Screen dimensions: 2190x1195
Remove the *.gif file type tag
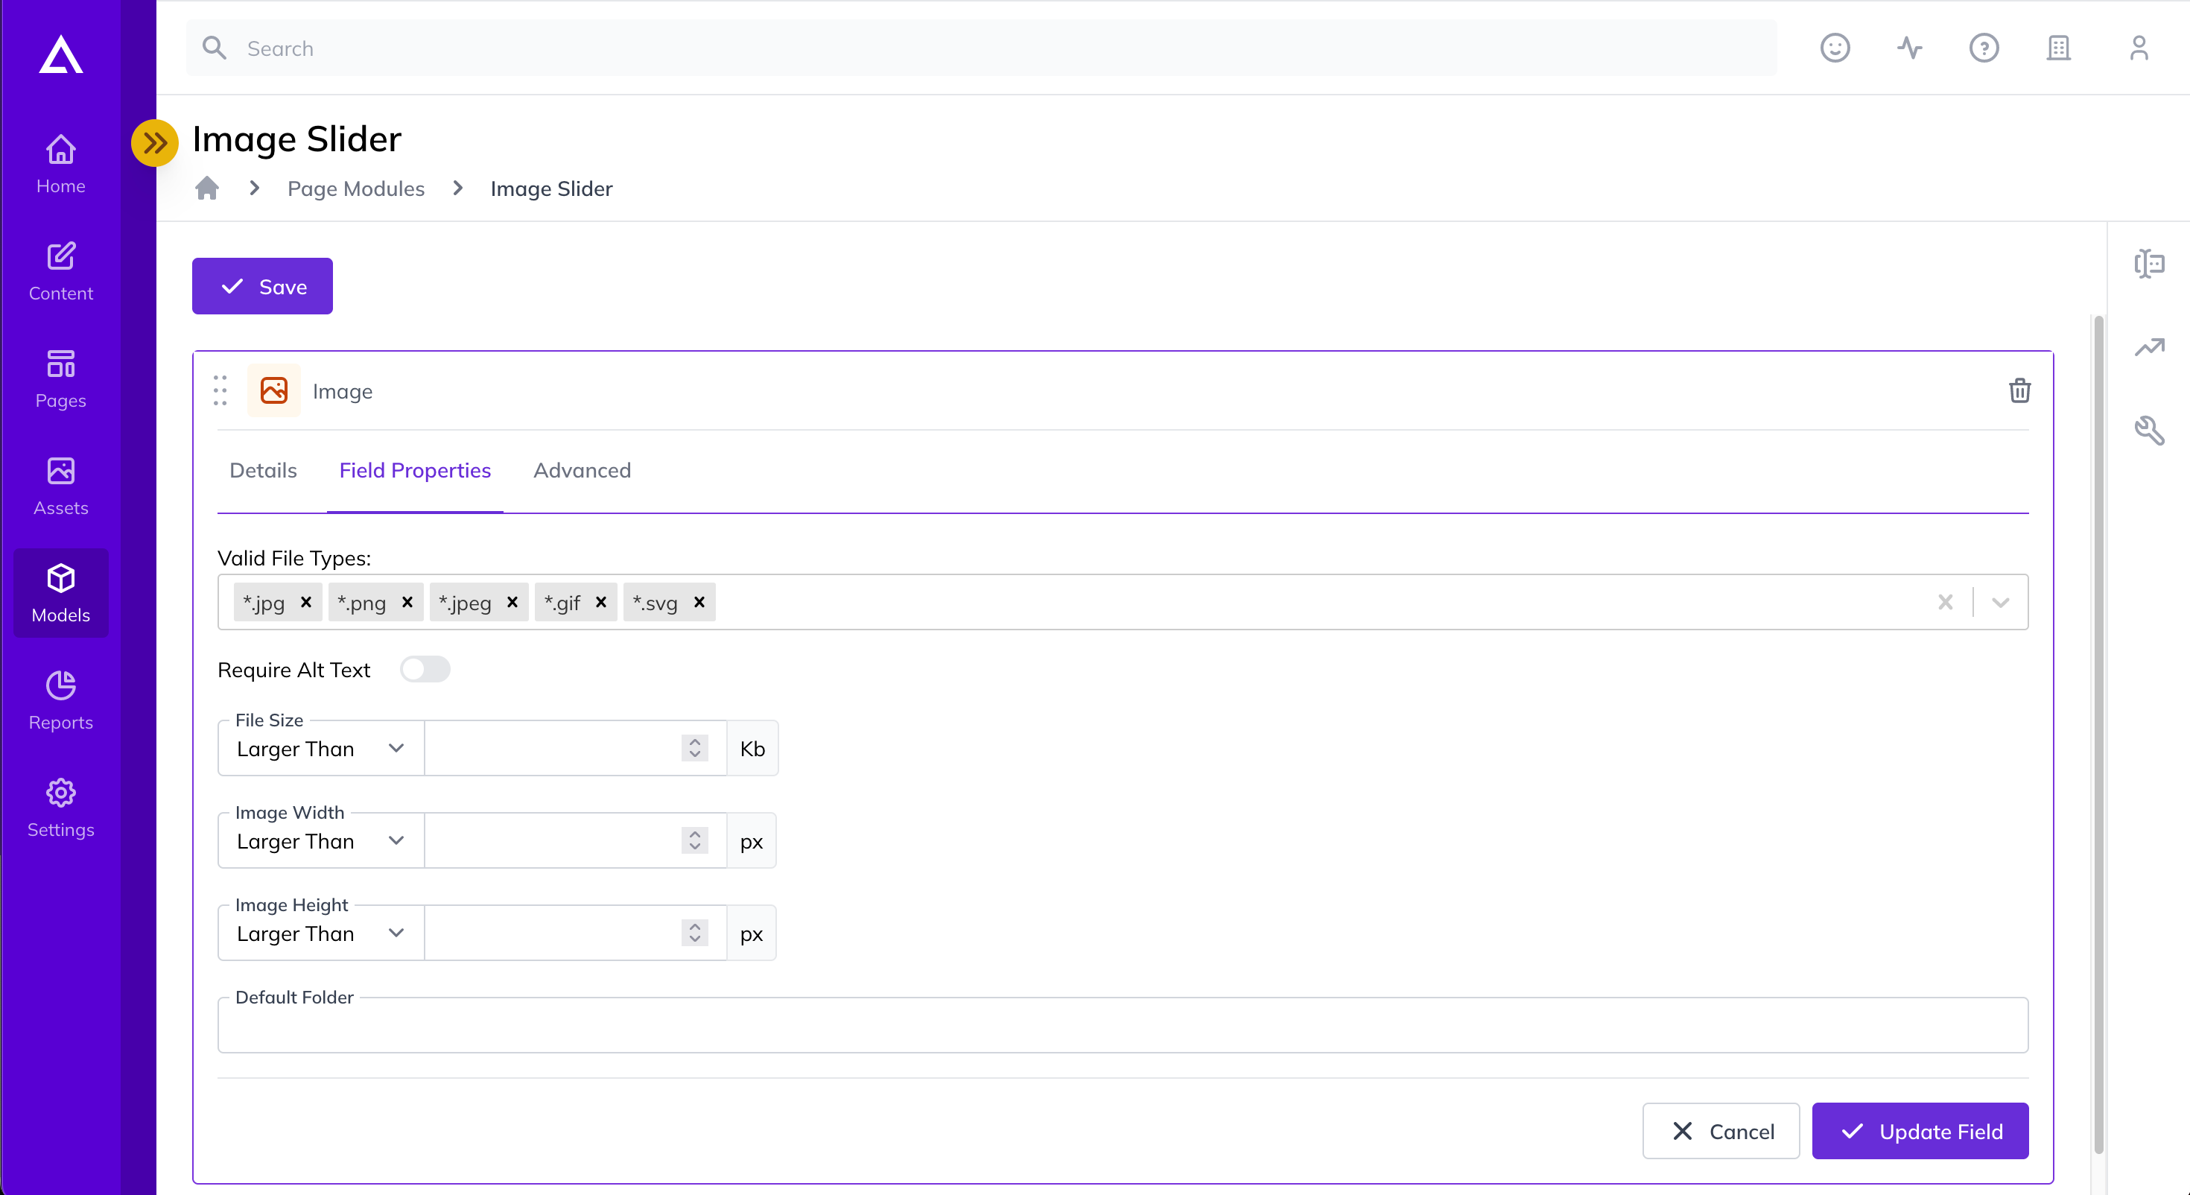(601, 602)
